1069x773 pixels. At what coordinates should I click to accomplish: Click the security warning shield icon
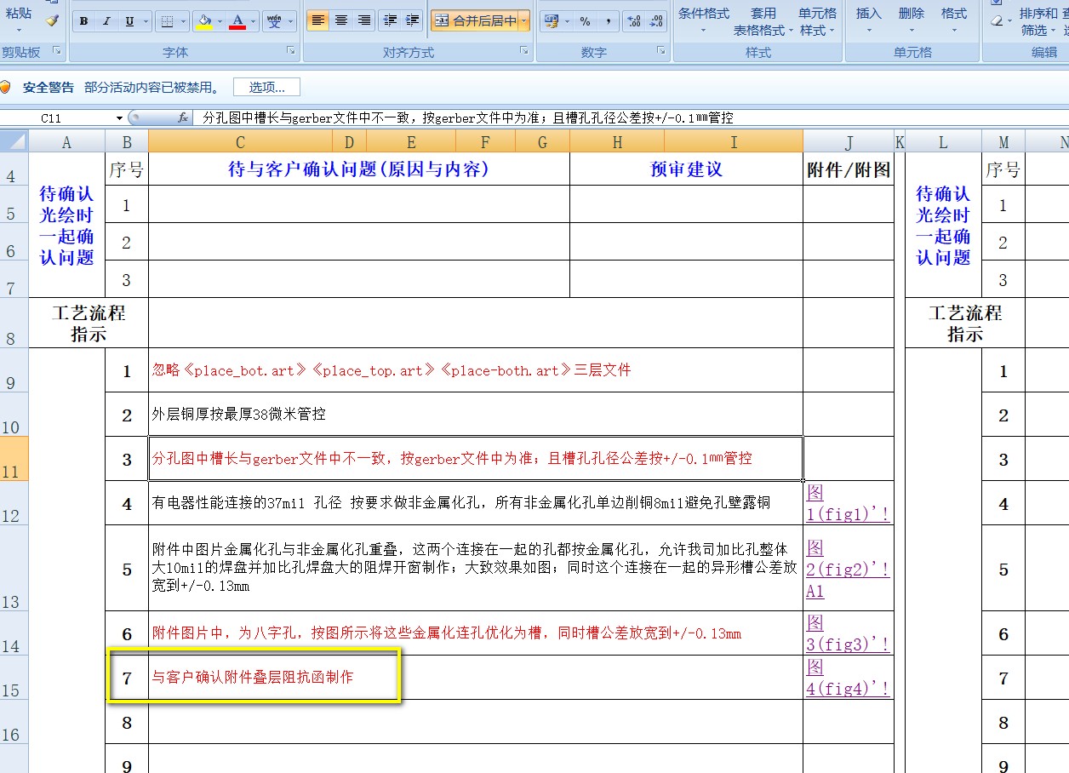(6, 87)
